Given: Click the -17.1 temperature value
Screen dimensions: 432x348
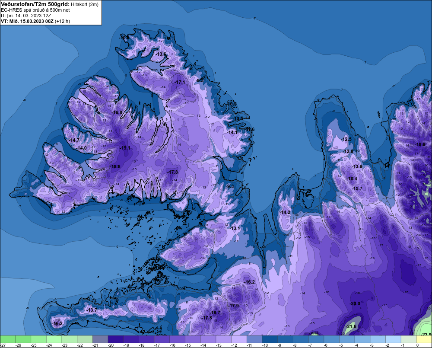Looking at the screenshot, I should (x=180, y=82).
